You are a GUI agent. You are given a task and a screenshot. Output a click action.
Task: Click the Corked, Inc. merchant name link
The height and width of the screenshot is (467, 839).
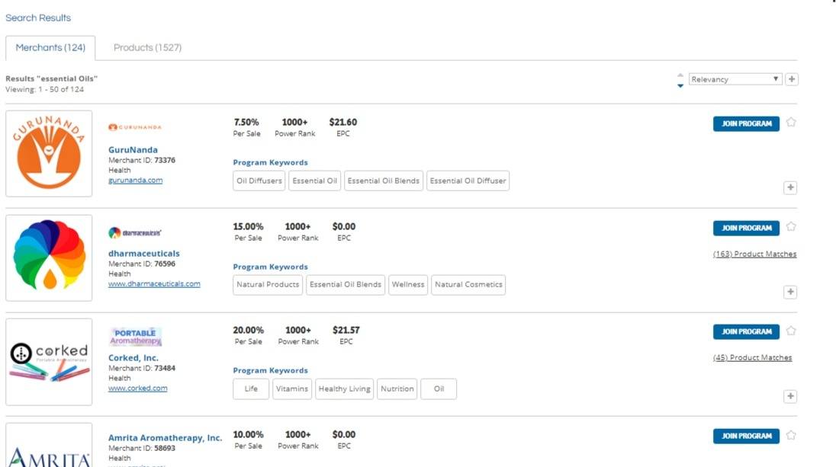pyautogui.click(x=133, y=357)
